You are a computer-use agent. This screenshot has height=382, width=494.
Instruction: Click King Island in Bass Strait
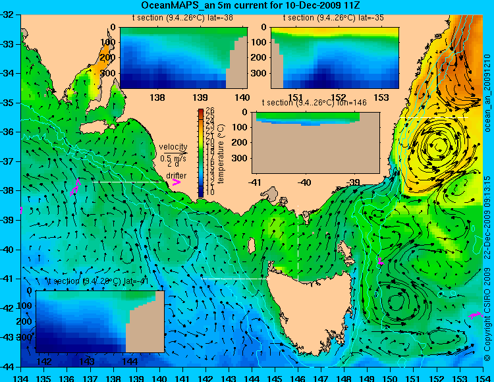pyautogui.click(x=252, y=246)
